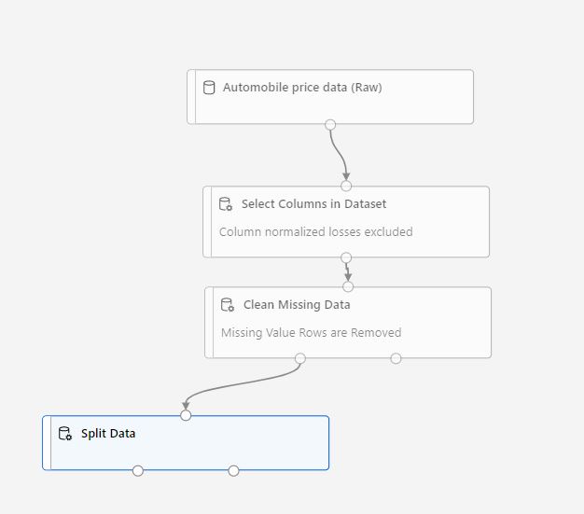
Task: Click the Split Data module icon
Action: coord(65,434)
